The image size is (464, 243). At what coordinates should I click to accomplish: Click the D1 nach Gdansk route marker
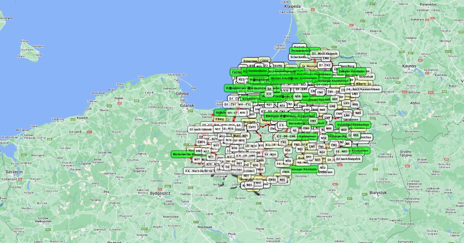click(201, 130)
